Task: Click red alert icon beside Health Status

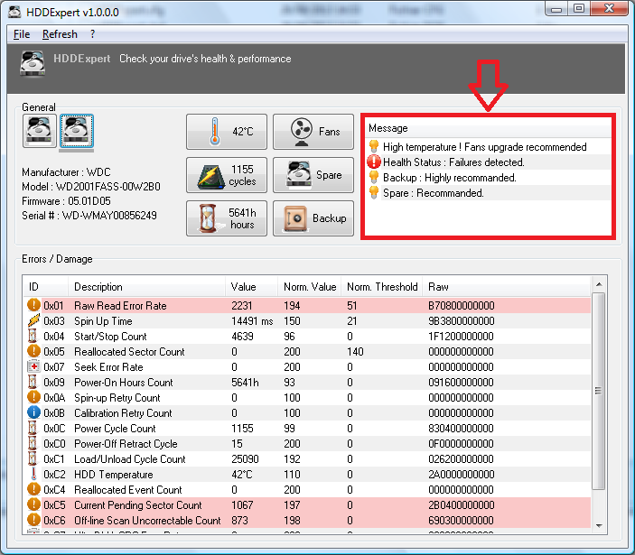Action: [373, 162]
